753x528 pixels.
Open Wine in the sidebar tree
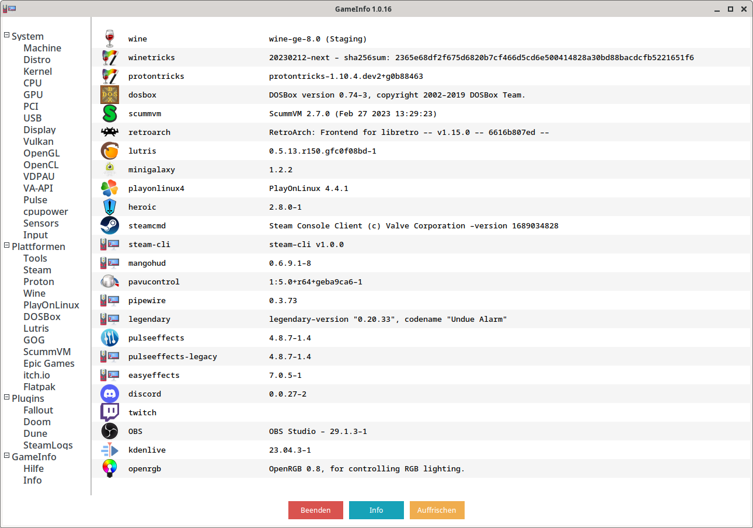34,293
